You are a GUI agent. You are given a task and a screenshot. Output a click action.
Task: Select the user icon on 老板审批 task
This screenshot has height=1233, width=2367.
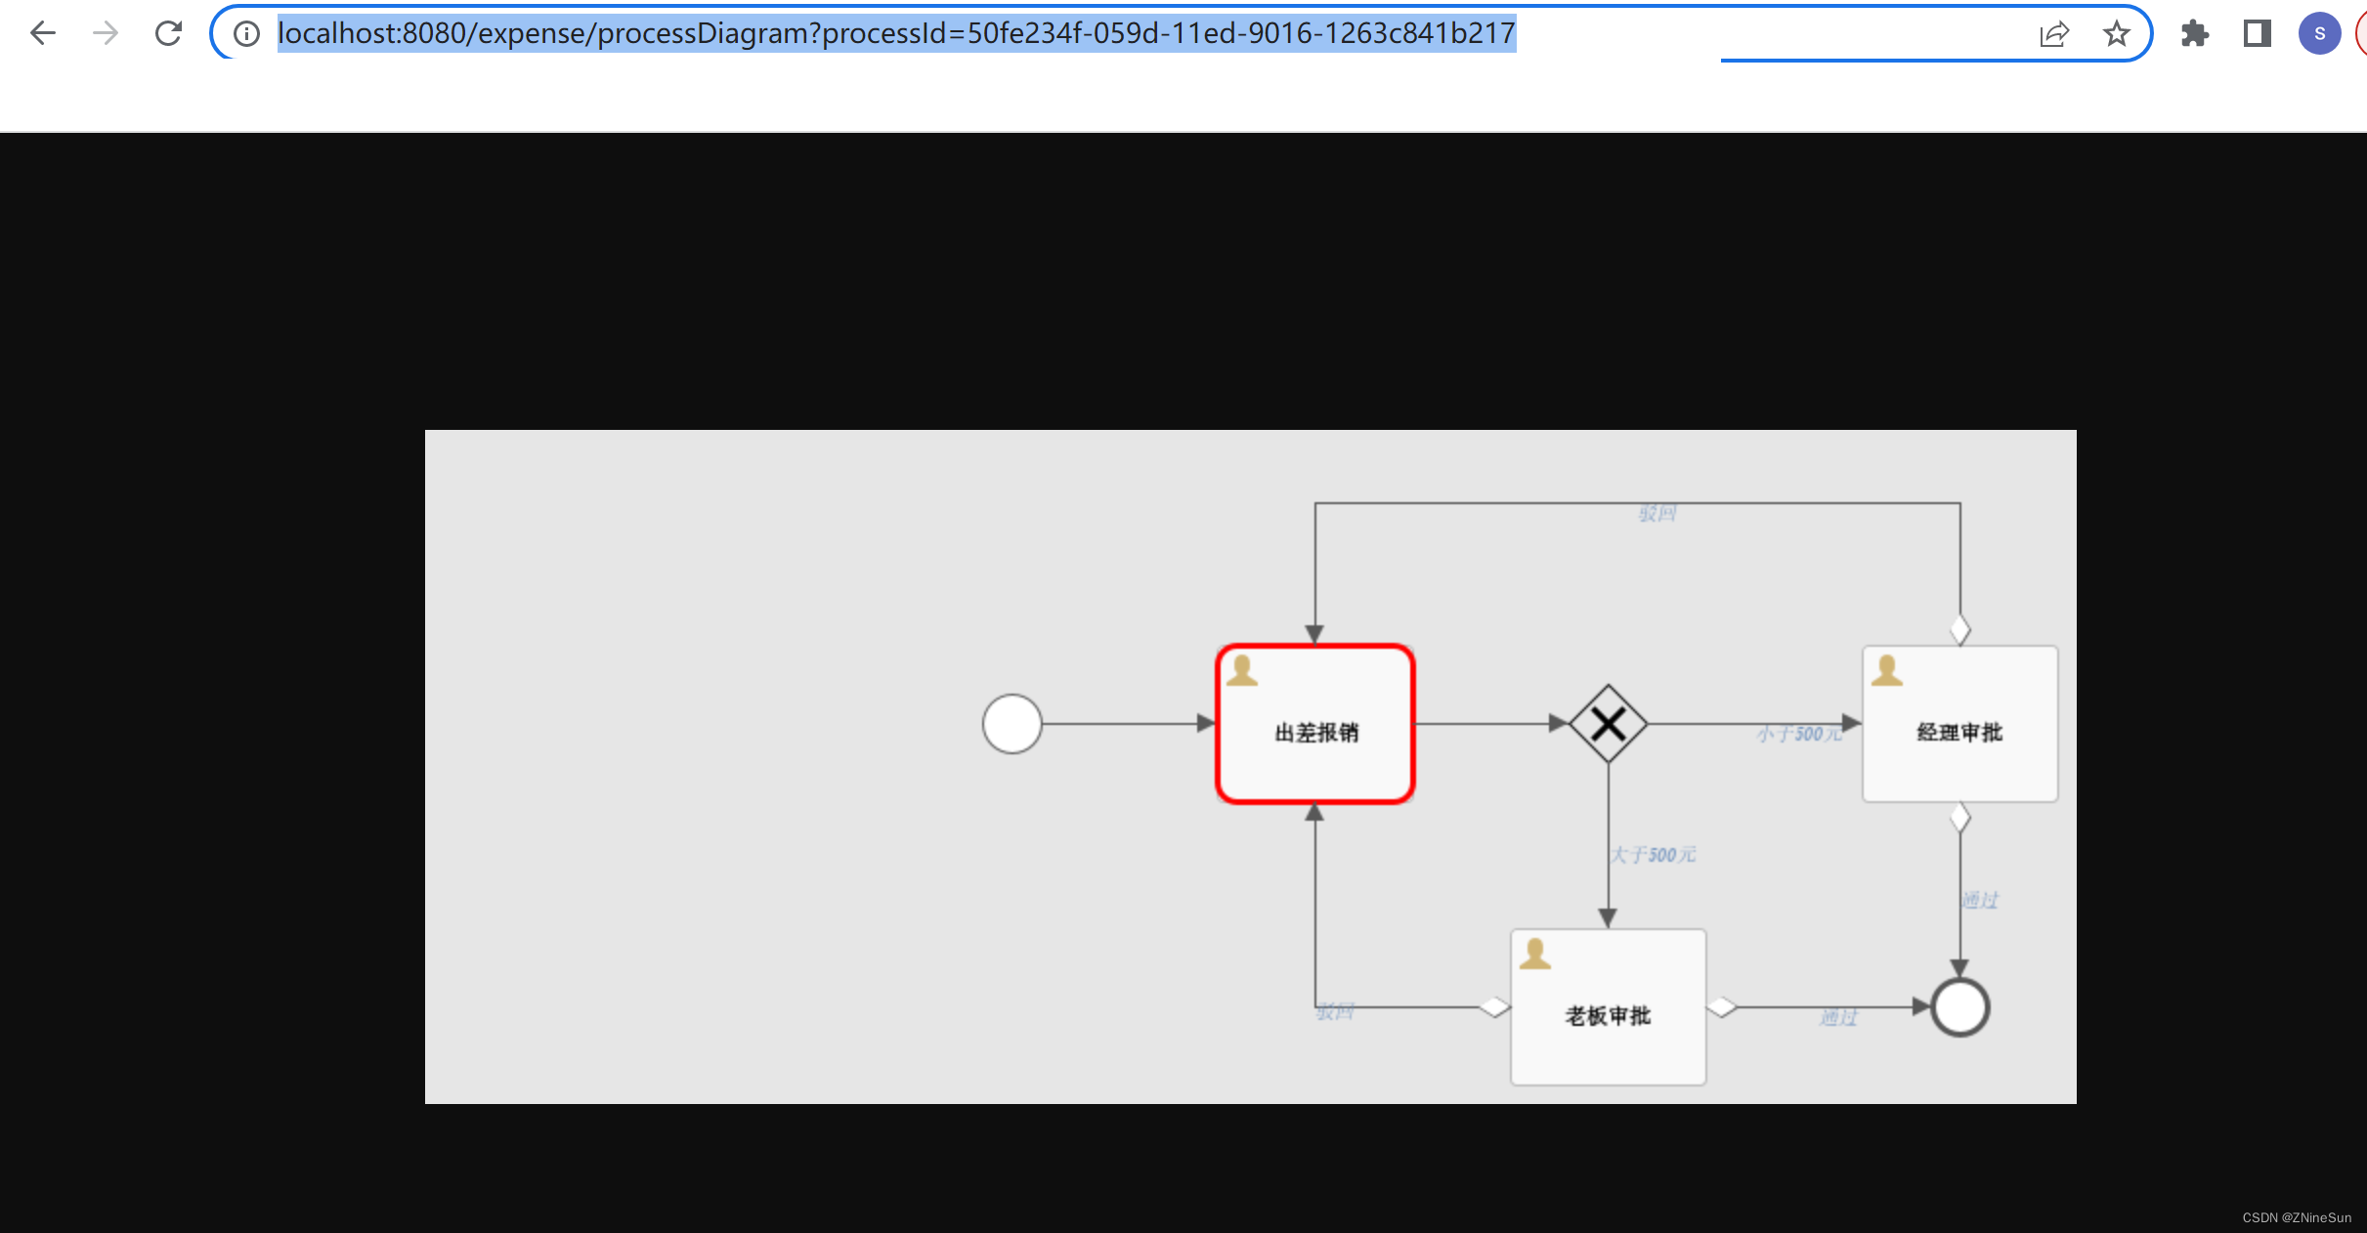(x=1535, y=955)
